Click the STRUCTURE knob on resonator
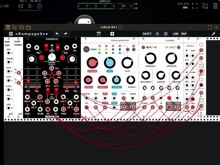Screen dimensions: 220x165 coord(171,58)
